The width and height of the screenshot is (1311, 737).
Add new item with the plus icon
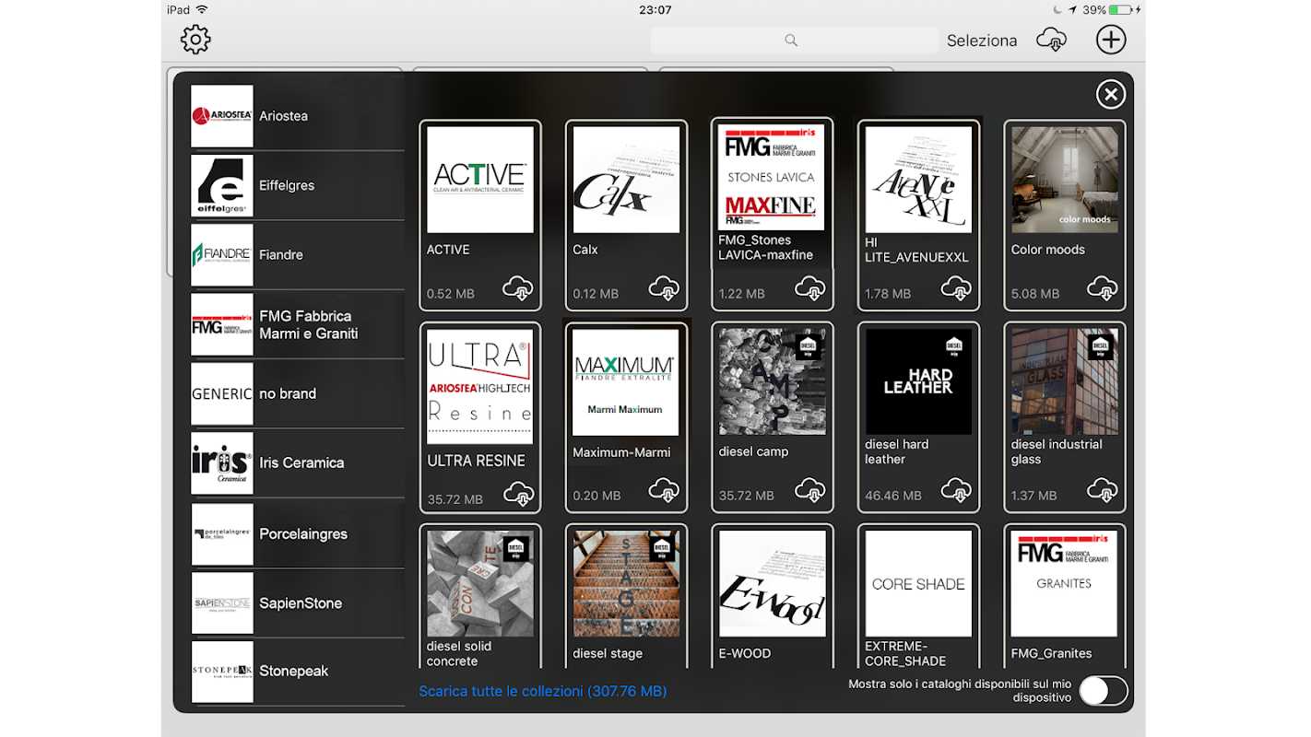click(x=1111, y=40)
